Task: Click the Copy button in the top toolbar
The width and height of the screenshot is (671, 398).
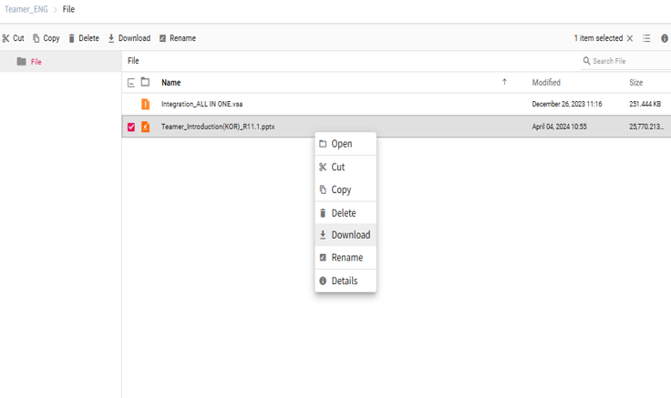Action: [46, 38]
